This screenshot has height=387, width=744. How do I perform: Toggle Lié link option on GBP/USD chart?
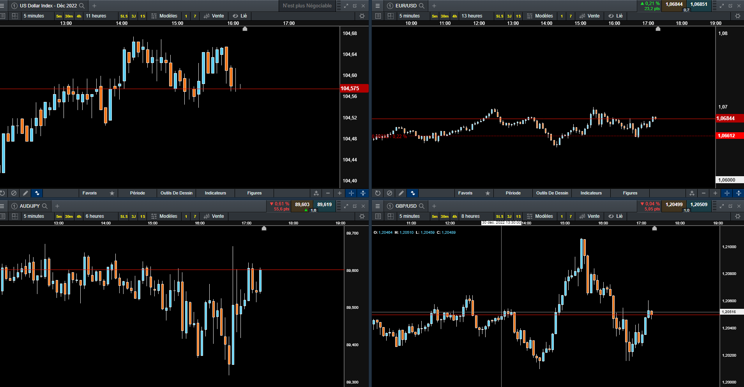[615, 216]
